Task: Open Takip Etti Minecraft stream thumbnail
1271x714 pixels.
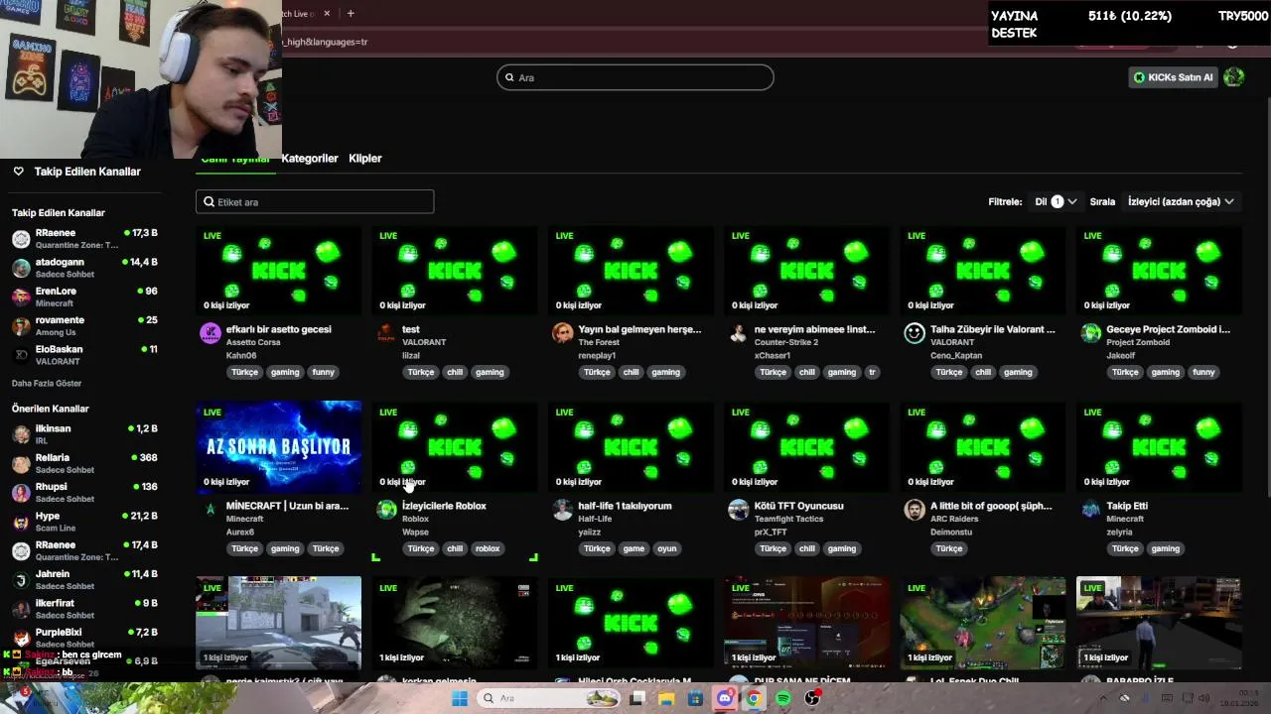Action: coord(1159,446)
